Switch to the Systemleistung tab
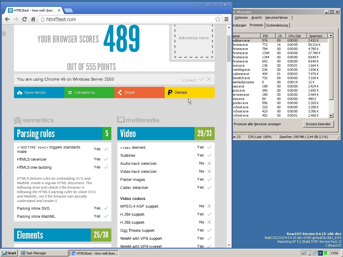The height and width of the screenshot is (257, 343). pyautogui.click(x=277, y=25)
